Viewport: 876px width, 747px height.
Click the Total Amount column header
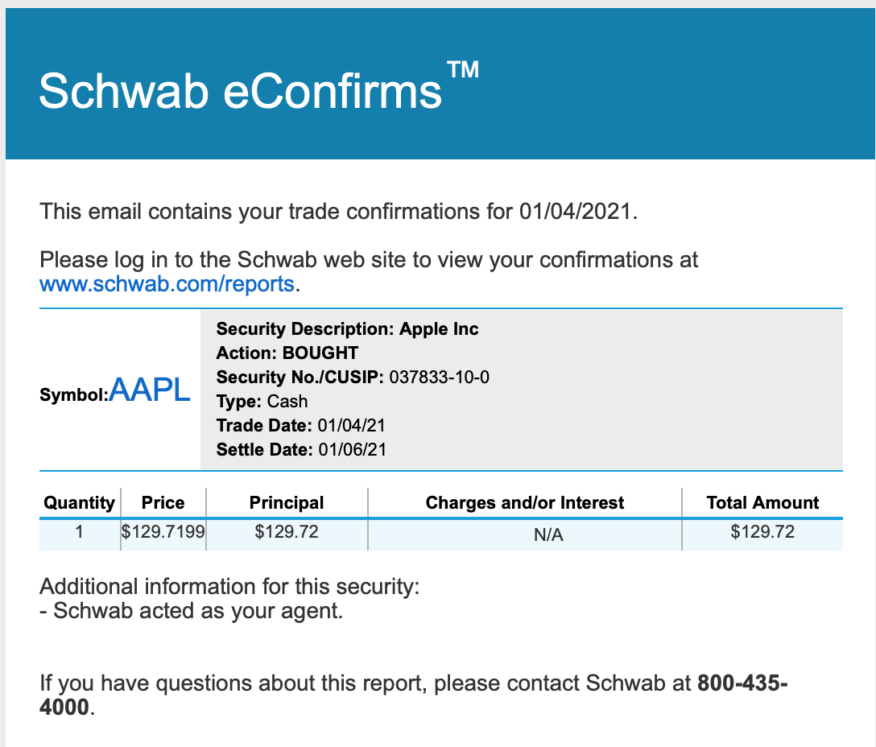(x=762, y=502)
